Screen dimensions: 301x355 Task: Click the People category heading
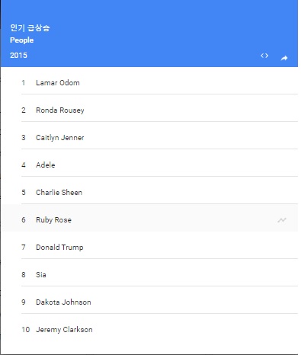pos(21,40)
